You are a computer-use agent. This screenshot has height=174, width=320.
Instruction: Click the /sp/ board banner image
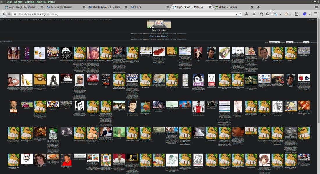coord(159,24)
